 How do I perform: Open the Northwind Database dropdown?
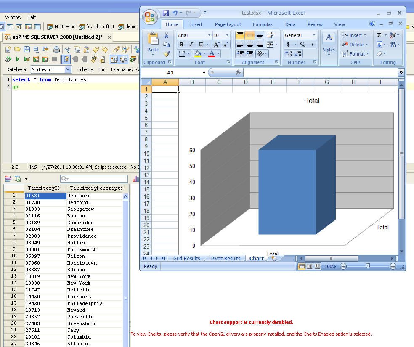tap(68, 69)
